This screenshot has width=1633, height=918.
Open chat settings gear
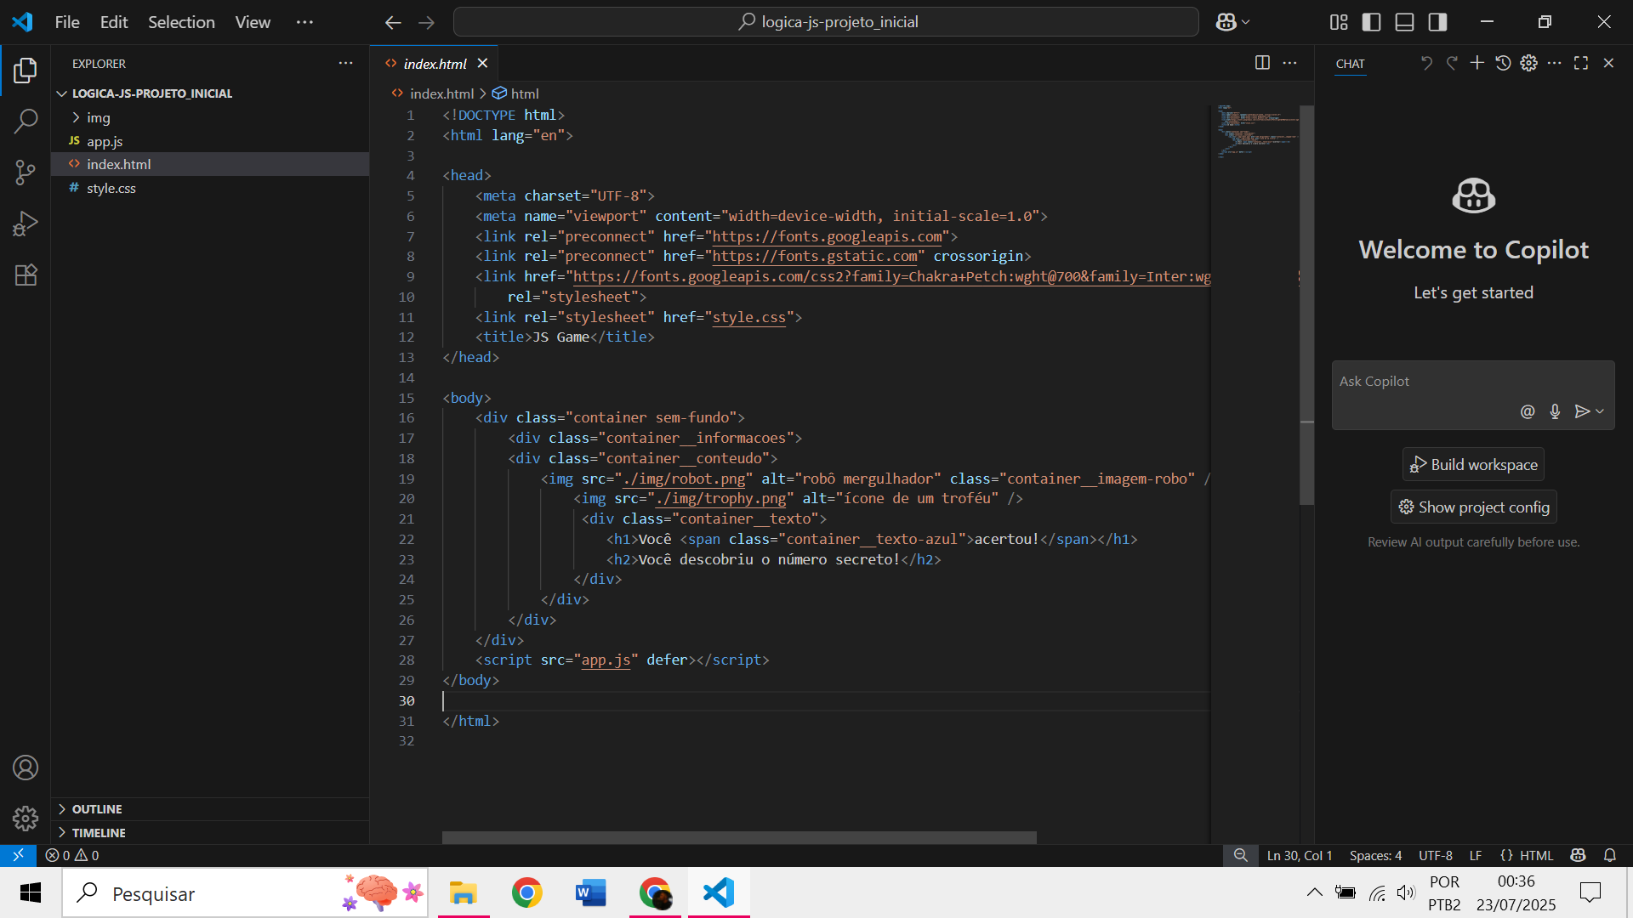pos(1528,63)
